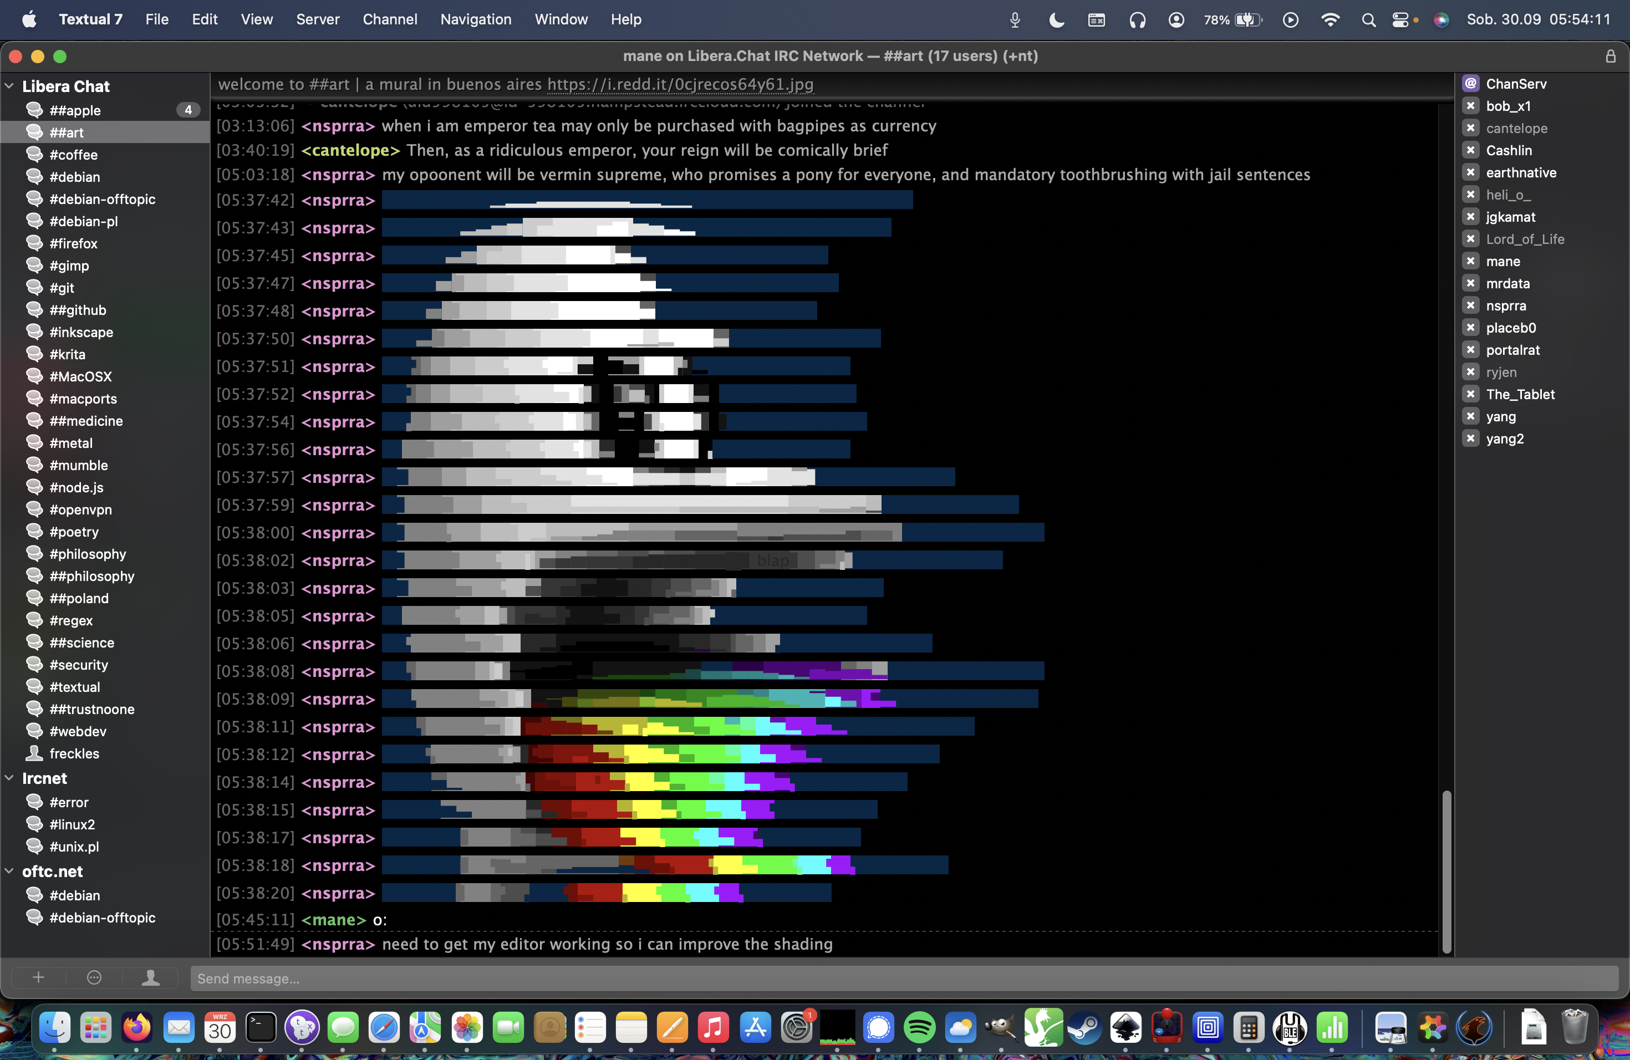Click the x icon beside nsprra in user list
Image resolution: width=1630 pixels, height=1060 pixels.
[x=1470, y=305]
